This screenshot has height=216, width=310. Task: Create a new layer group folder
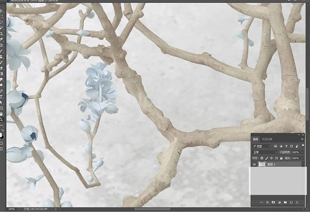(285, 202)
